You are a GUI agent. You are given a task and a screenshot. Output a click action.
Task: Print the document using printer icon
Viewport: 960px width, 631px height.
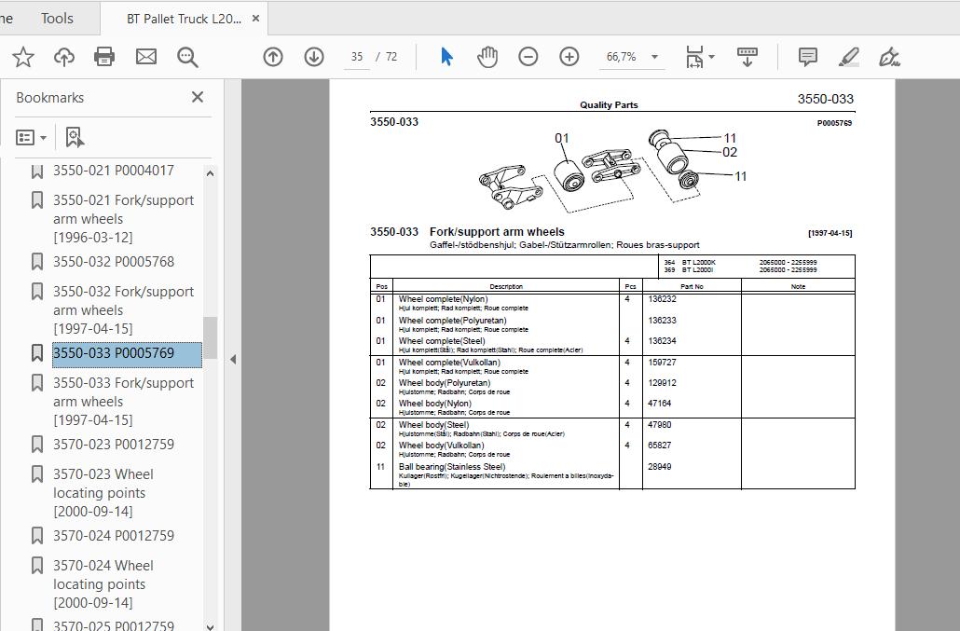coord(104,57)
